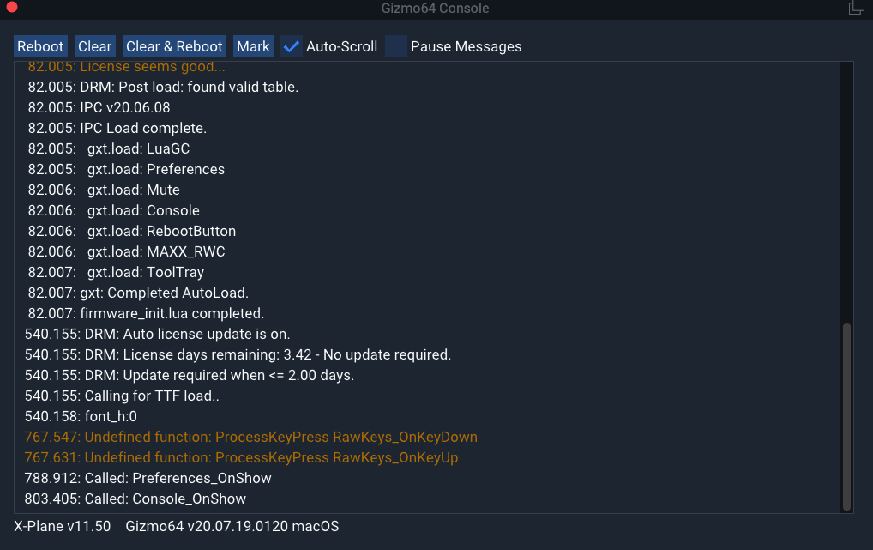Select the RawKeys_OnKeyUp undefined function line
The width and height of the screenshot is (873, 550).
point(241,457)
